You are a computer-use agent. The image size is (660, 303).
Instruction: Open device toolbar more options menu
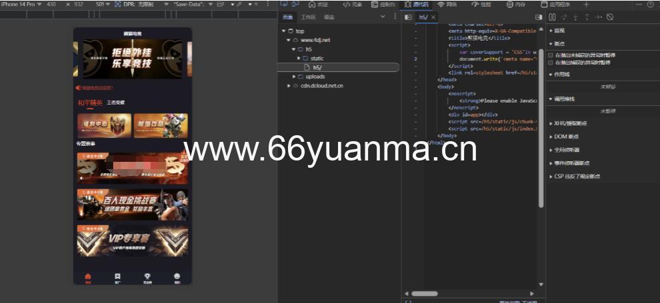click(268, 4)
